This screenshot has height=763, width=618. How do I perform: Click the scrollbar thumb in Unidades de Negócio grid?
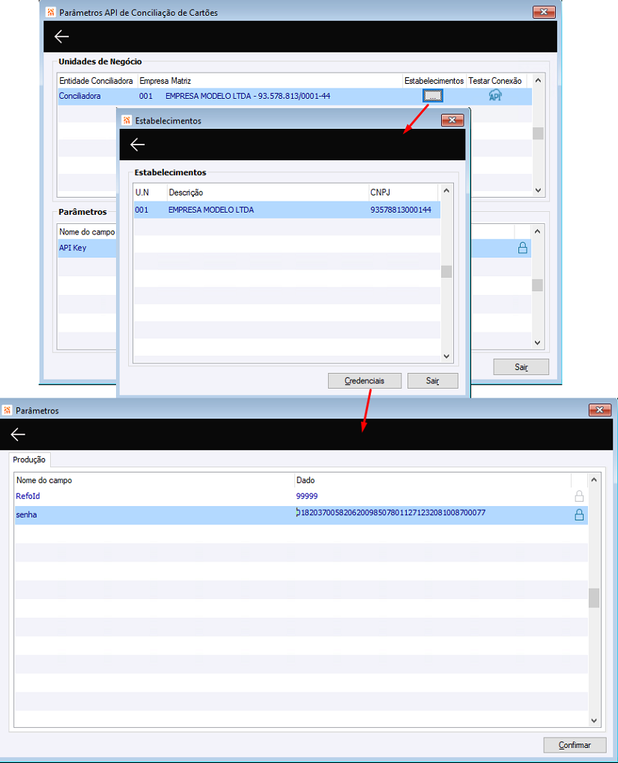(x=538, y=133)
